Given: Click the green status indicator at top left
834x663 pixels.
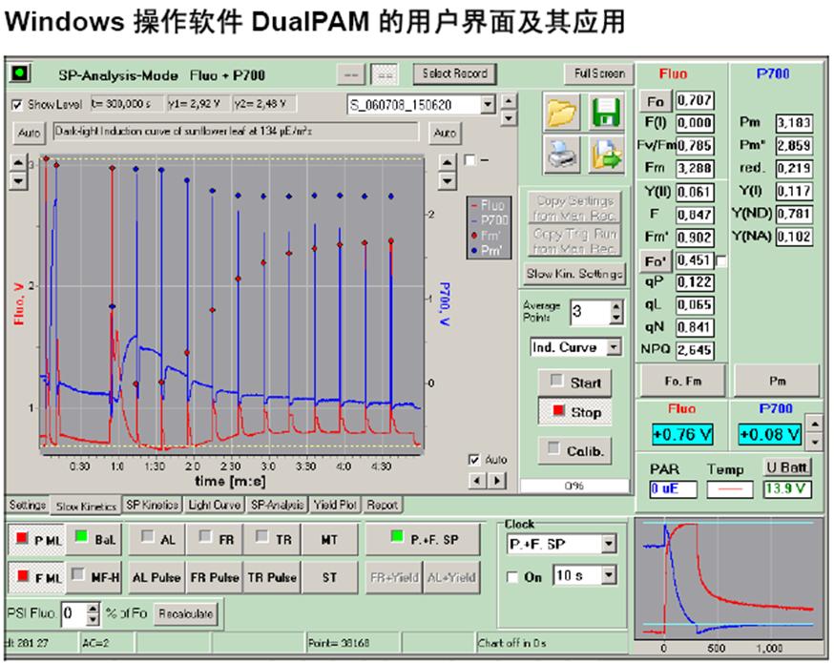Looking at the screenshot, I should (x=19, y=73).
